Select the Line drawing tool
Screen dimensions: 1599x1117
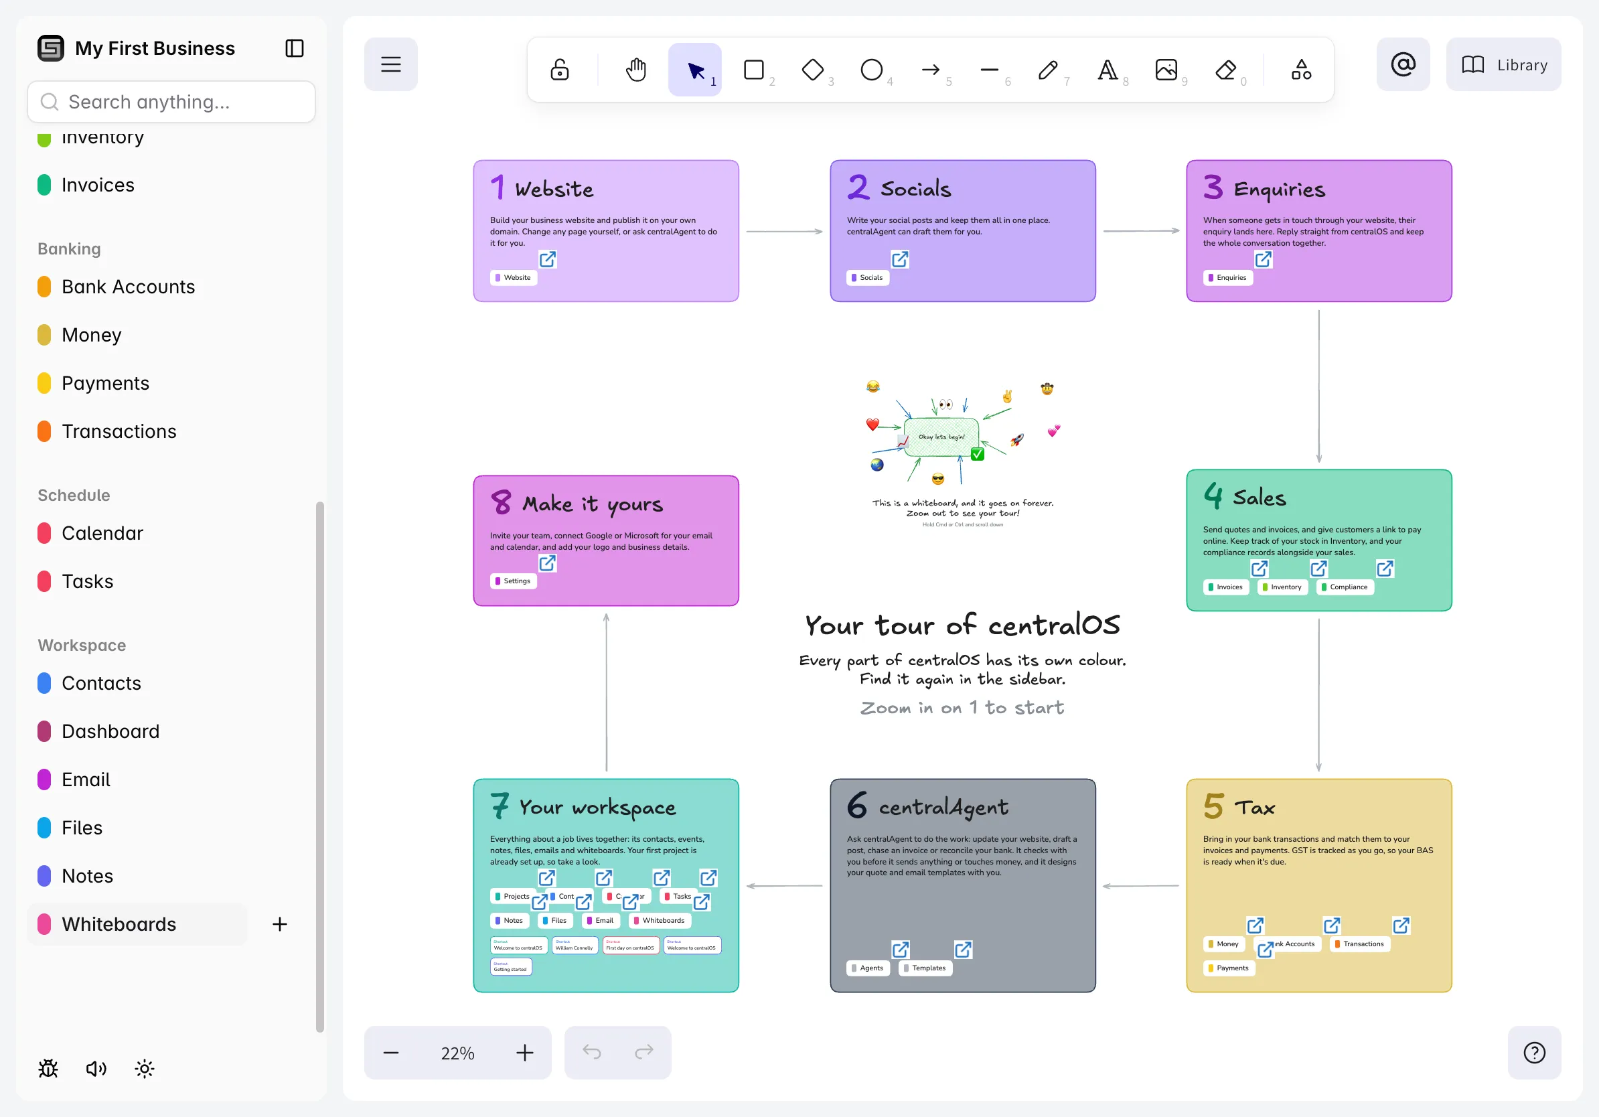990,70
